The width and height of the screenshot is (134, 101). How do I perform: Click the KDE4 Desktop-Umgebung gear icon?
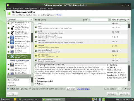pos(12,38)
